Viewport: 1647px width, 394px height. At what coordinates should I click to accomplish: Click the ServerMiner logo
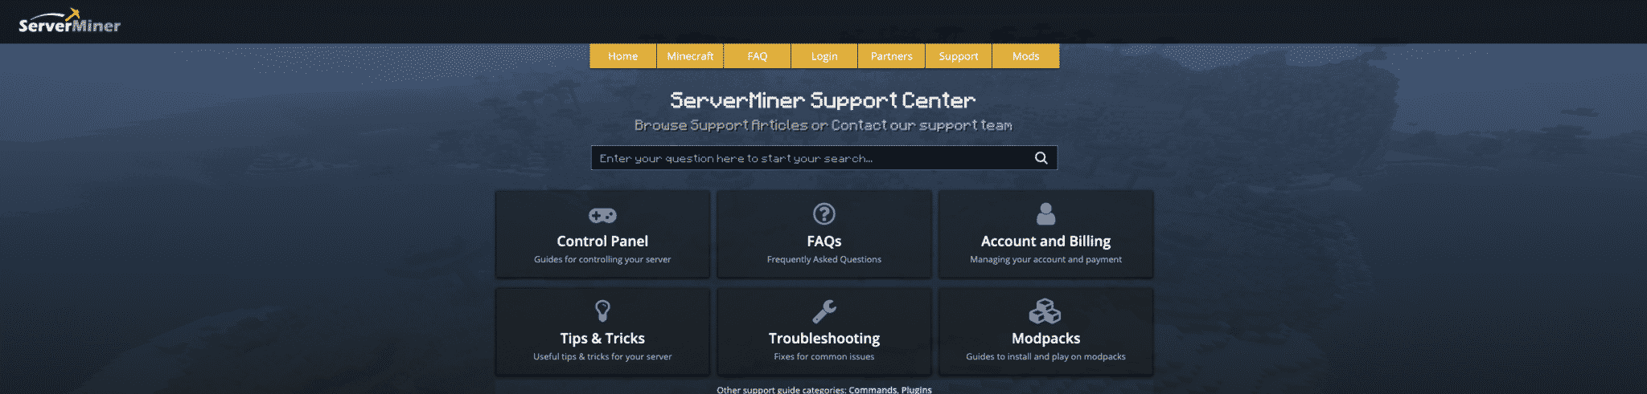[x=70, y=22]
